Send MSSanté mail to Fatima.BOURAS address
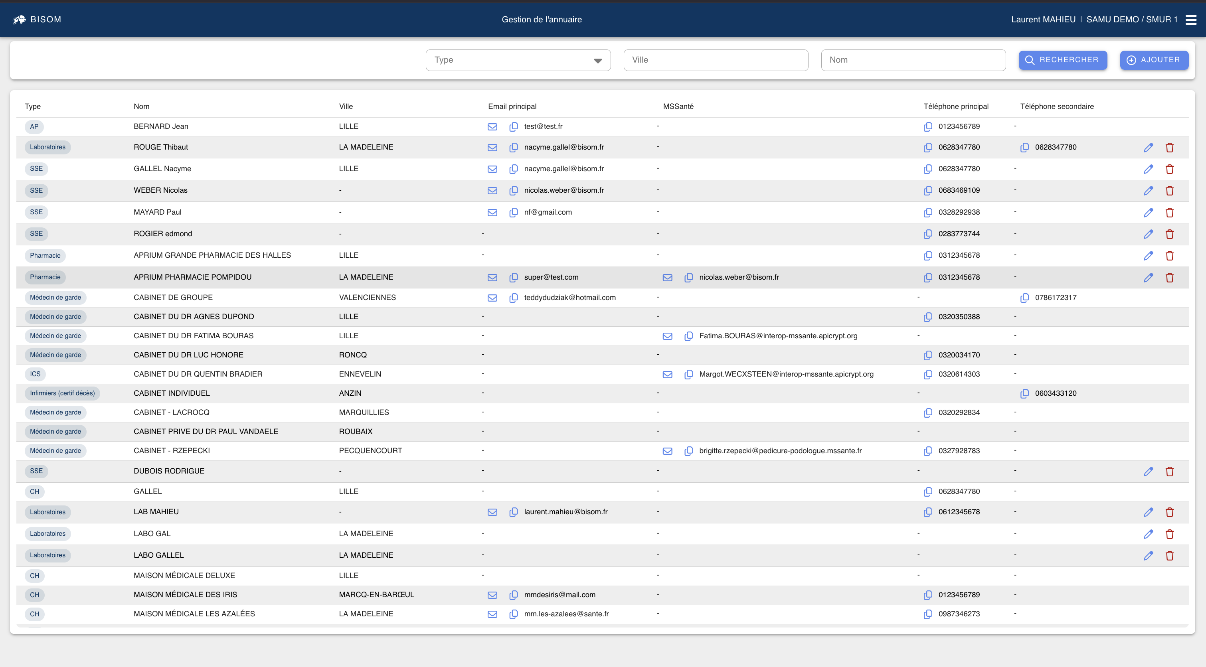Screen dimensions: 1206x667 click(667, 336)
